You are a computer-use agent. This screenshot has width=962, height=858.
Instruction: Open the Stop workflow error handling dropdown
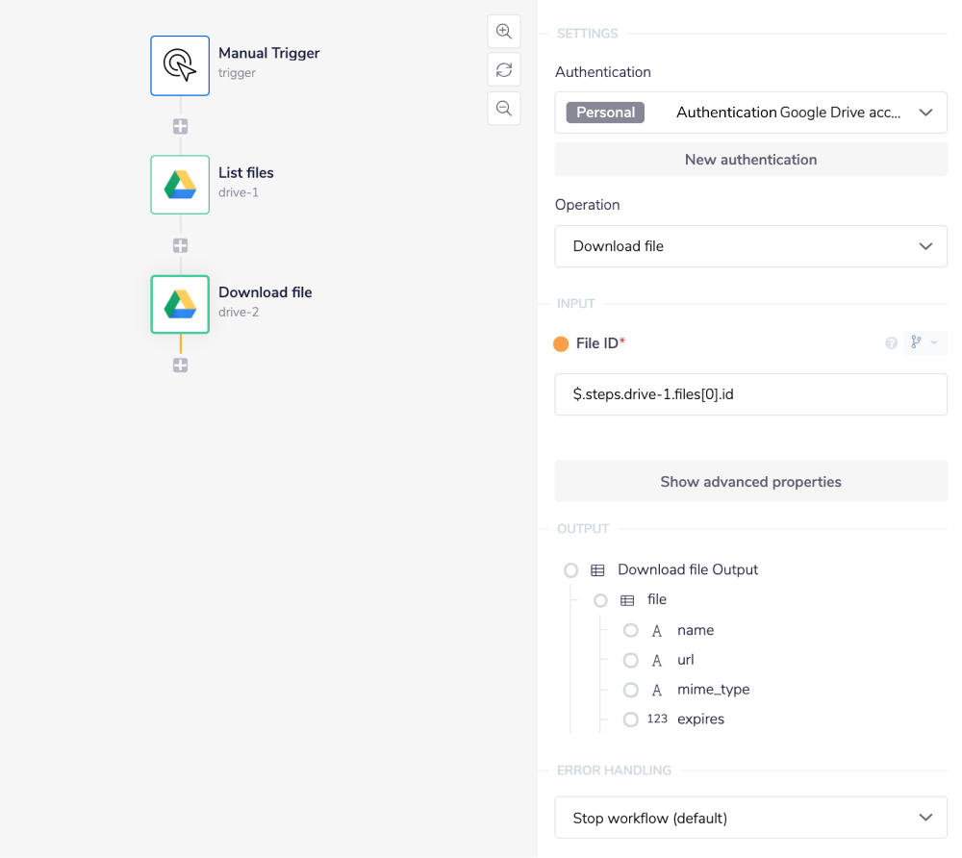750,818
